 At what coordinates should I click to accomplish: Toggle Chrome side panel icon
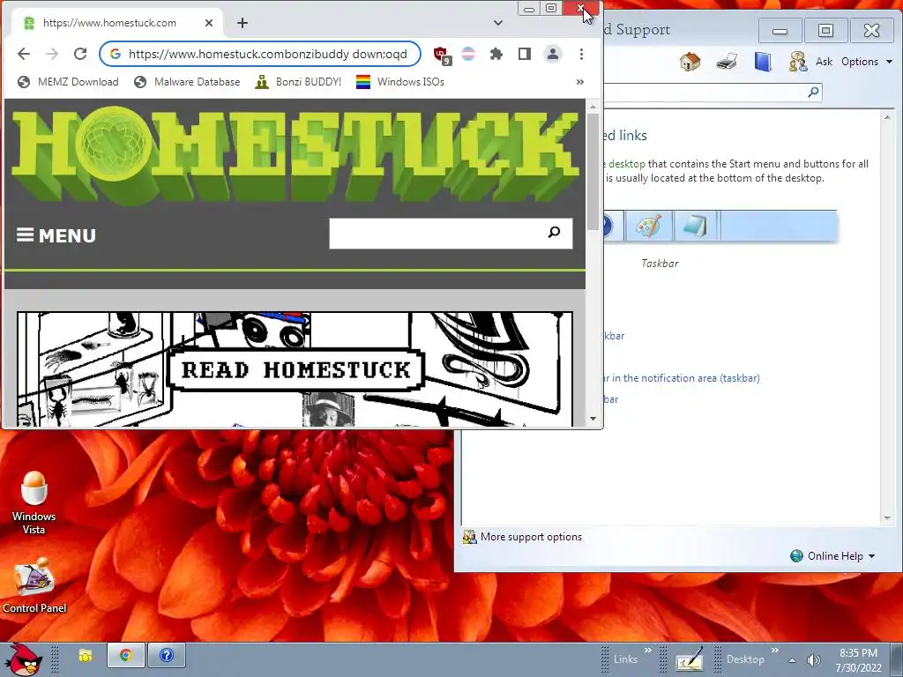click(x=524, y=54)
